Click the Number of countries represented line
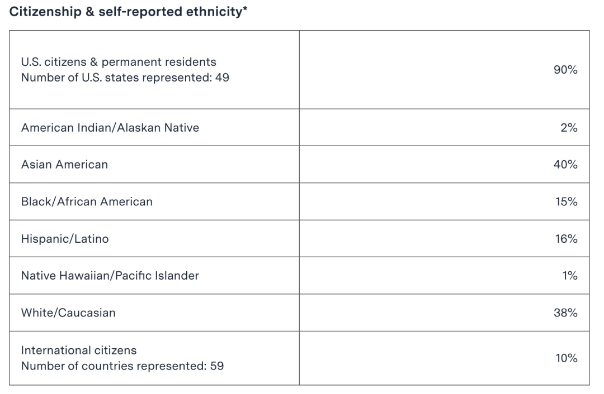The height and width of the screenshot is (394, 604). pos(122,366)
